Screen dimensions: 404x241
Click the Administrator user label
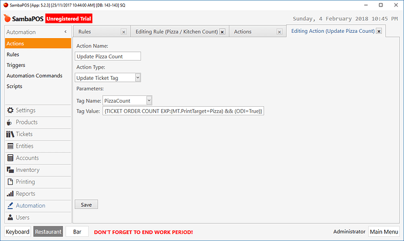click(x=349, y=232)
